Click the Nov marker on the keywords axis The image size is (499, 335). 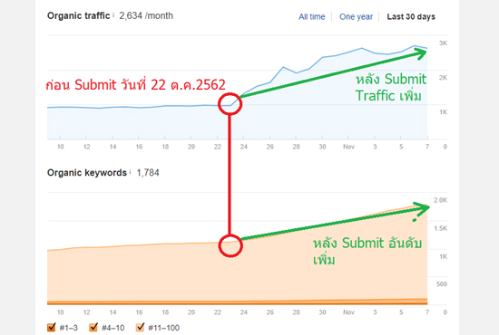[x=348, y=312]
